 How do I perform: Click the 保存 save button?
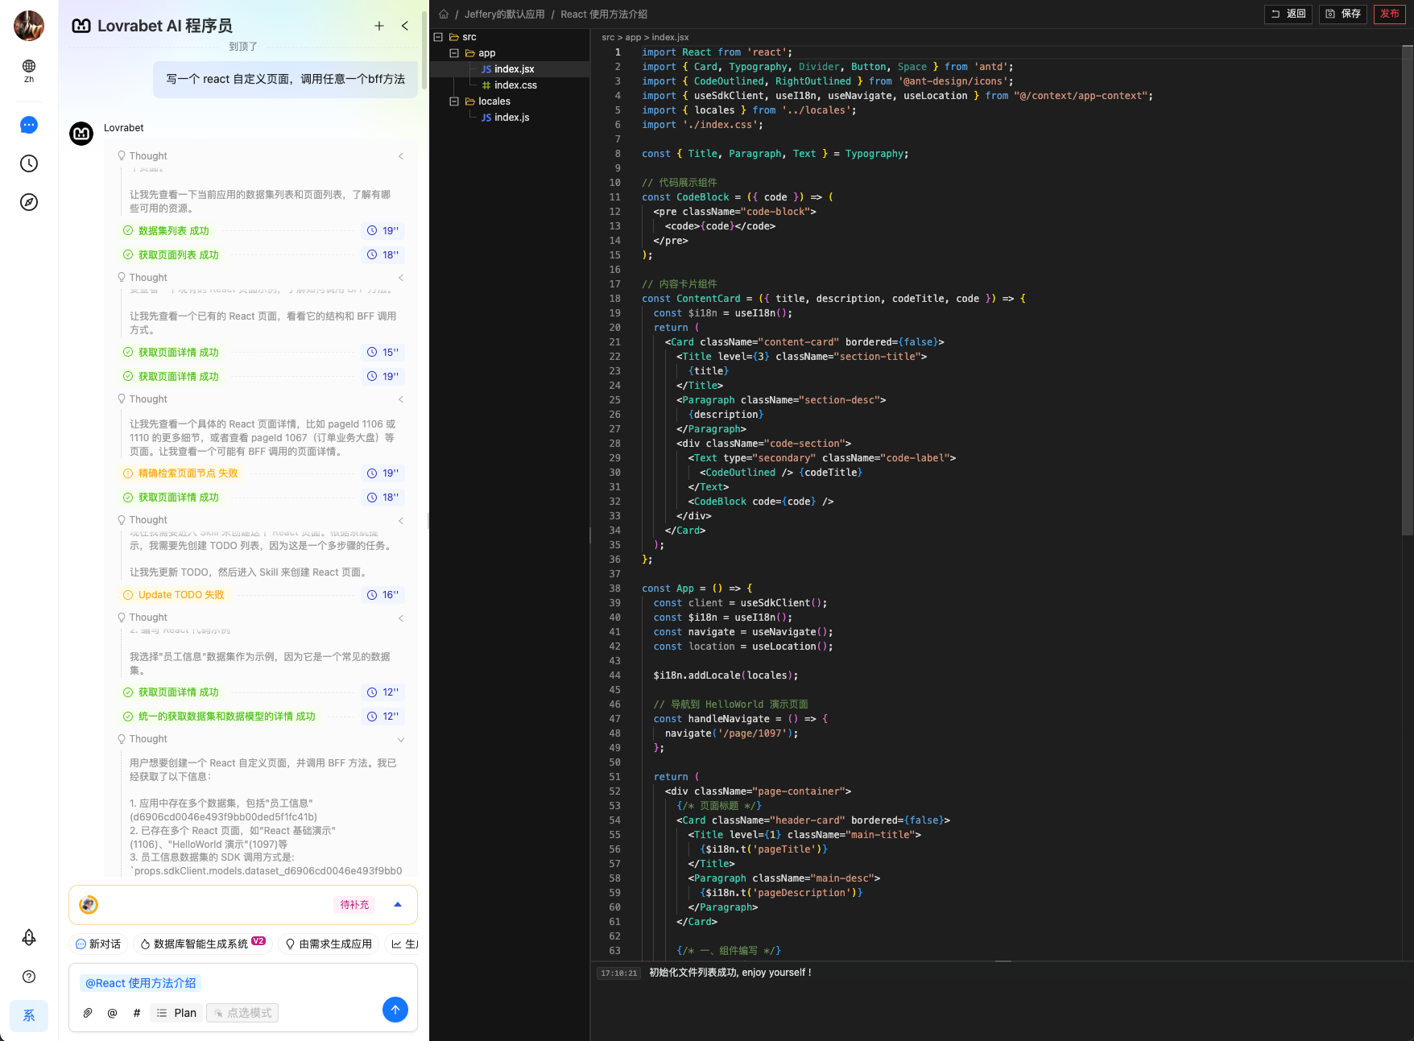tap(1343, 14)
